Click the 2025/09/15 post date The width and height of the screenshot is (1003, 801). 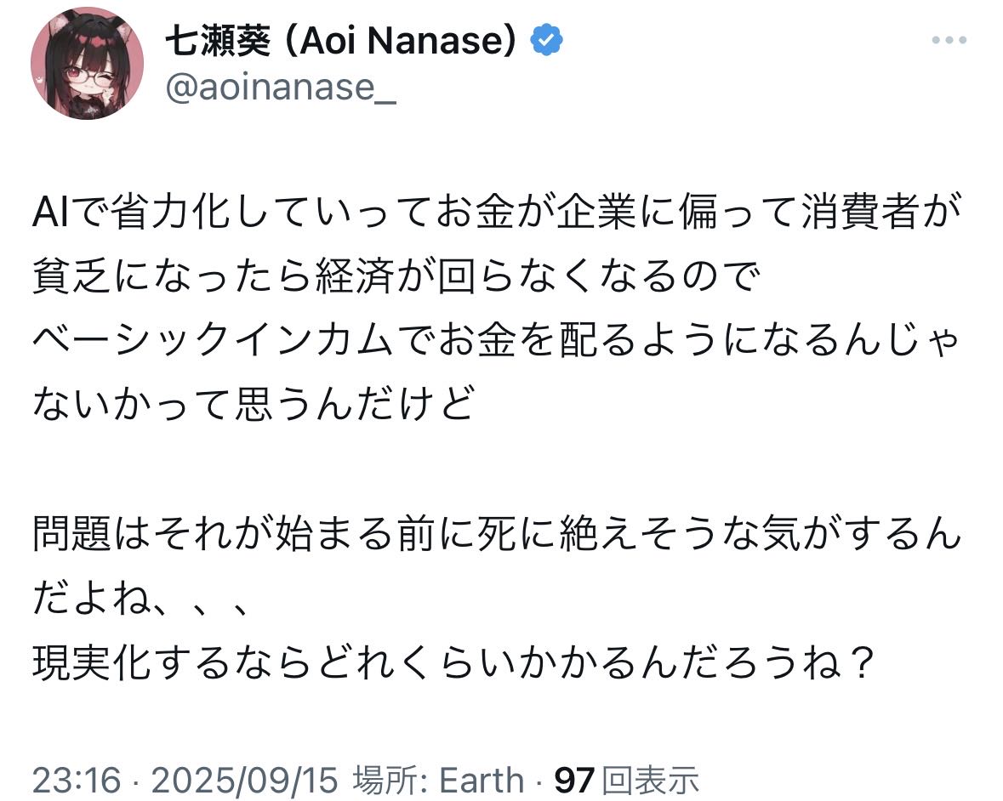point(244,780)
